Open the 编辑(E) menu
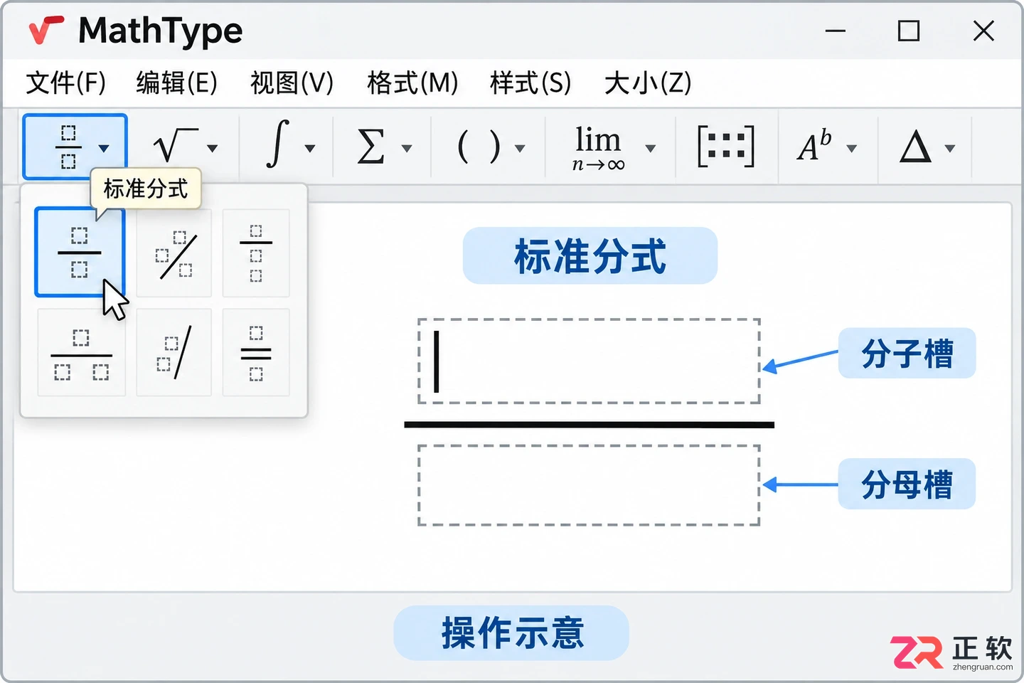Screen dimensions: 1024x683 click(x=177, y=83)
